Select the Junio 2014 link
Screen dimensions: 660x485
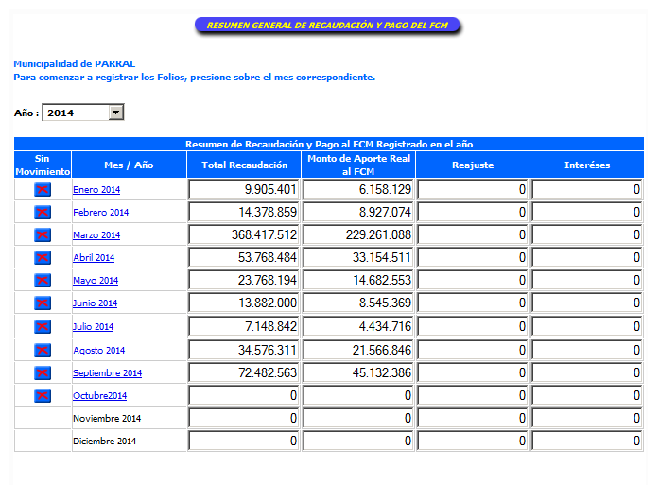tap(95, 303)
